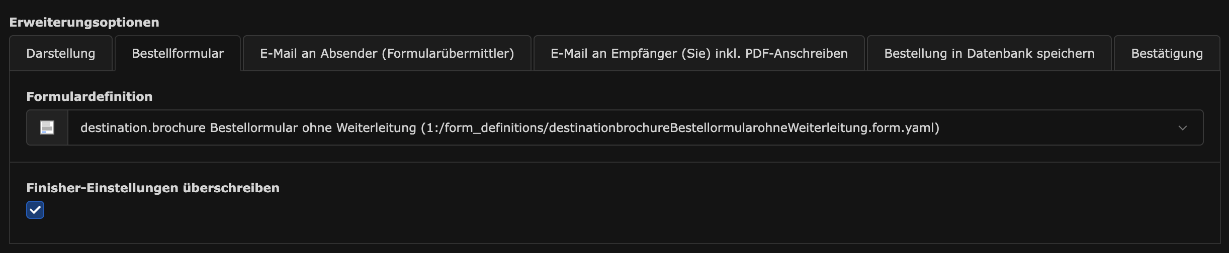Click the Finisher-Einstellungen überschreiben label

click(x=153, y=188)
